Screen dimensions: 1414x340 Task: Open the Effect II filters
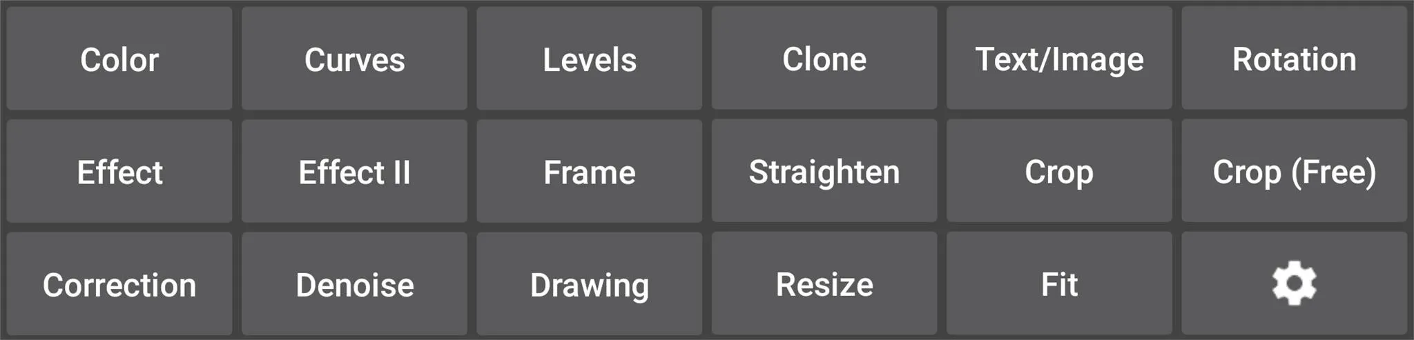coord(354,171)
